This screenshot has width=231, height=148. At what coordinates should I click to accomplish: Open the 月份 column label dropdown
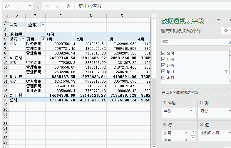(x=73, y=34)
